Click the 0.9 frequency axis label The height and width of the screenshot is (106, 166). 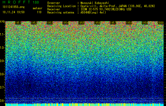2,61
